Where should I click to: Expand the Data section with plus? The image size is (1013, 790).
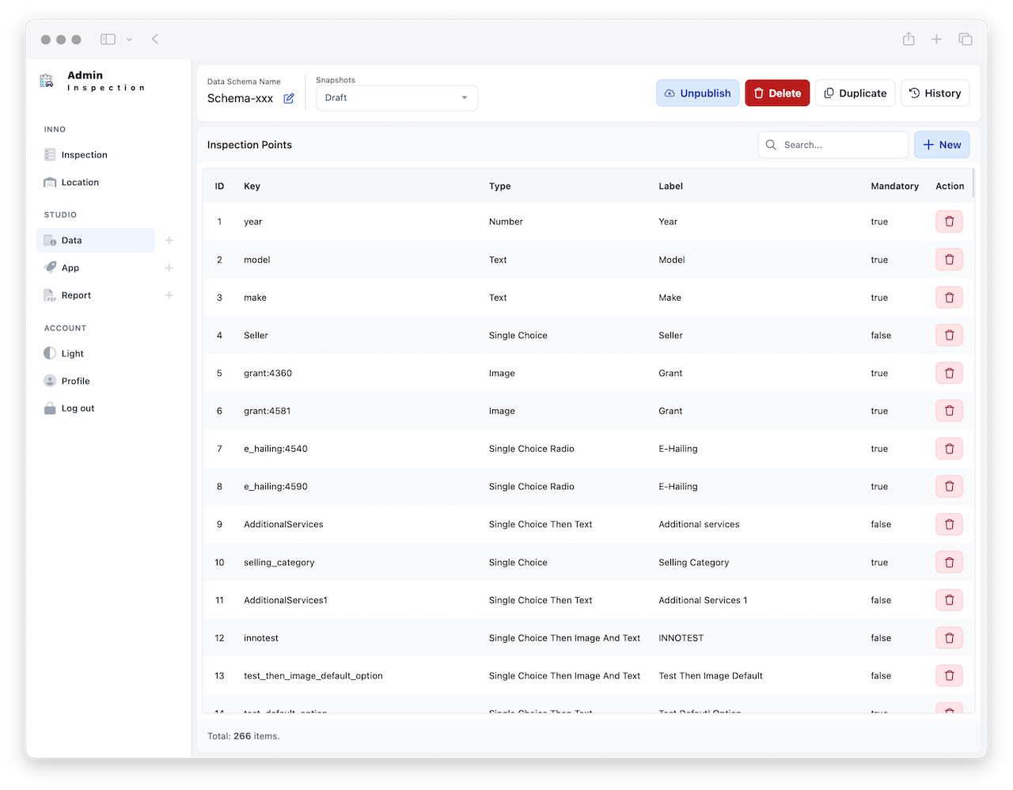coord(169,241)
